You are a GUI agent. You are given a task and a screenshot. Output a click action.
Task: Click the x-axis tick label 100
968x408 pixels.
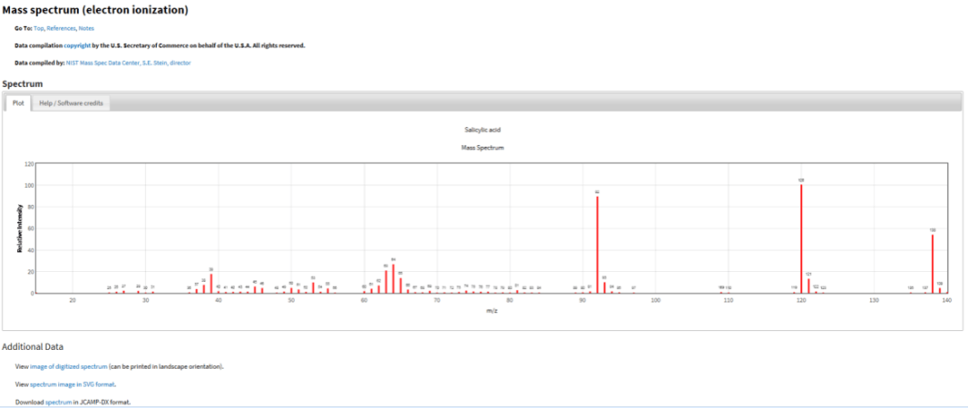tap(655, 300)
